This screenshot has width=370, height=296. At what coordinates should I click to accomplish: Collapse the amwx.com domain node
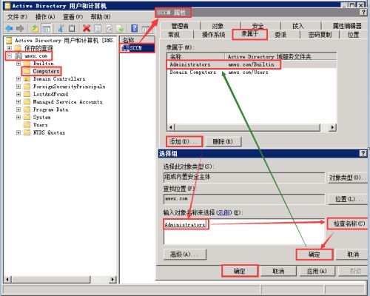[9, 56]
